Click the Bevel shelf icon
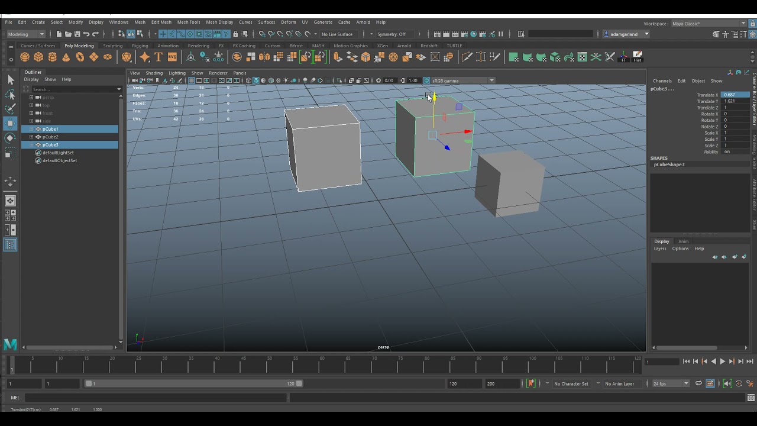 coord(365,57)
